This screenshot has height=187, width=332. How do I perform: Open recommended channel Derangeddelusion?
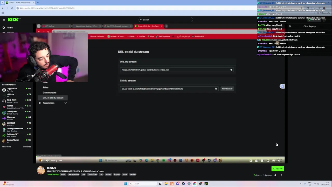[17, 130]
